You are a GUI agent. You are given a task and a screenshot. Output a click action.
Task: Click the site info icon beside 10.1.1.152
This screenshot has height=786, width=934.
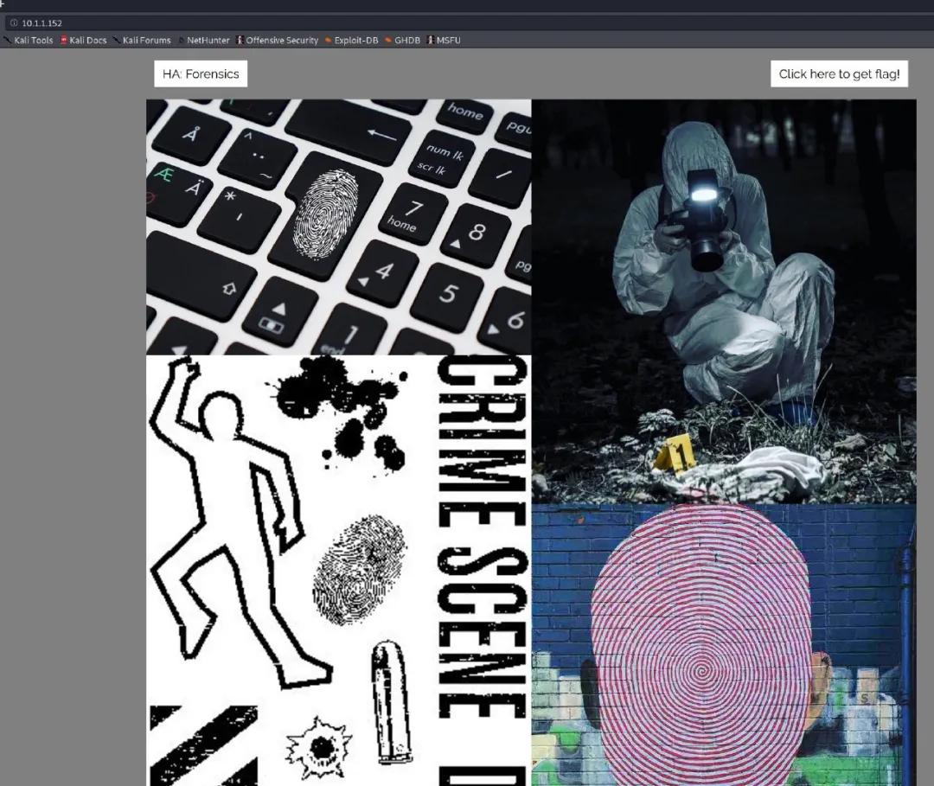(14, 23)
